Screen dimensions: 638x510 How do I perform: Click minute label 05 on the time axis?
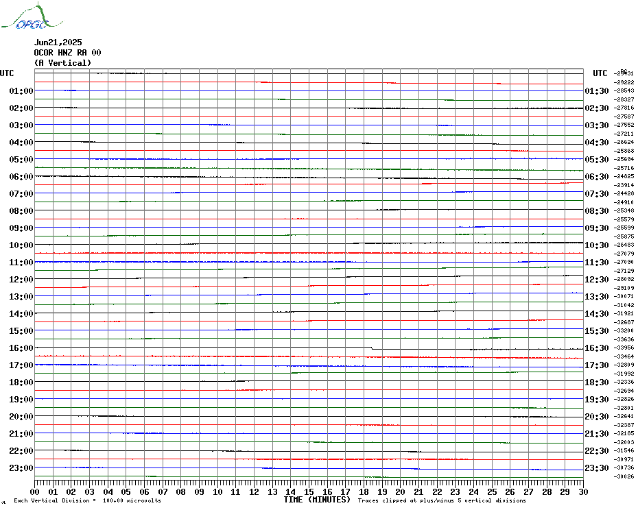click(x=126, y=492)
